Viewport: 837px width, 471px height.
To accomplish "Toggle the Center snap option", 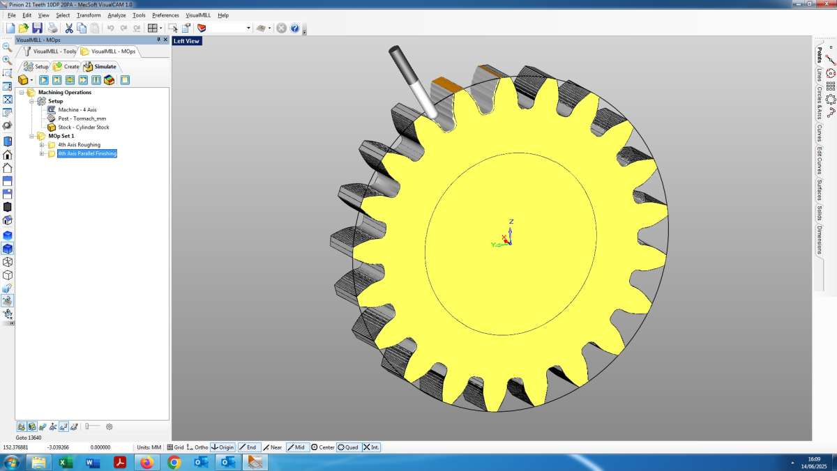I will point(323,447).
